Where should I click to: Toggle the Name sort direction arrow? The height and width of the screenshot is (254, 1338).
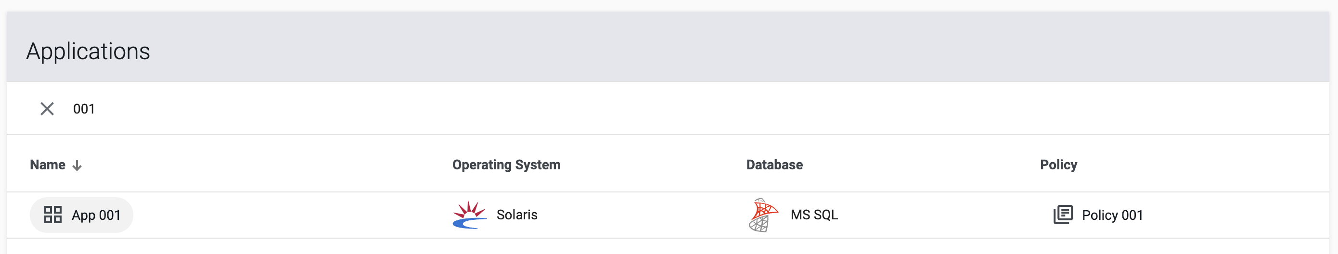pyautogui.click(x=77, y=165)
